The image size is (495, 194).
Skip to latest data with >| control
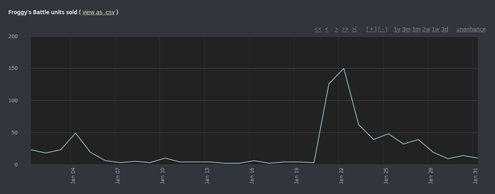click(354, 29)
